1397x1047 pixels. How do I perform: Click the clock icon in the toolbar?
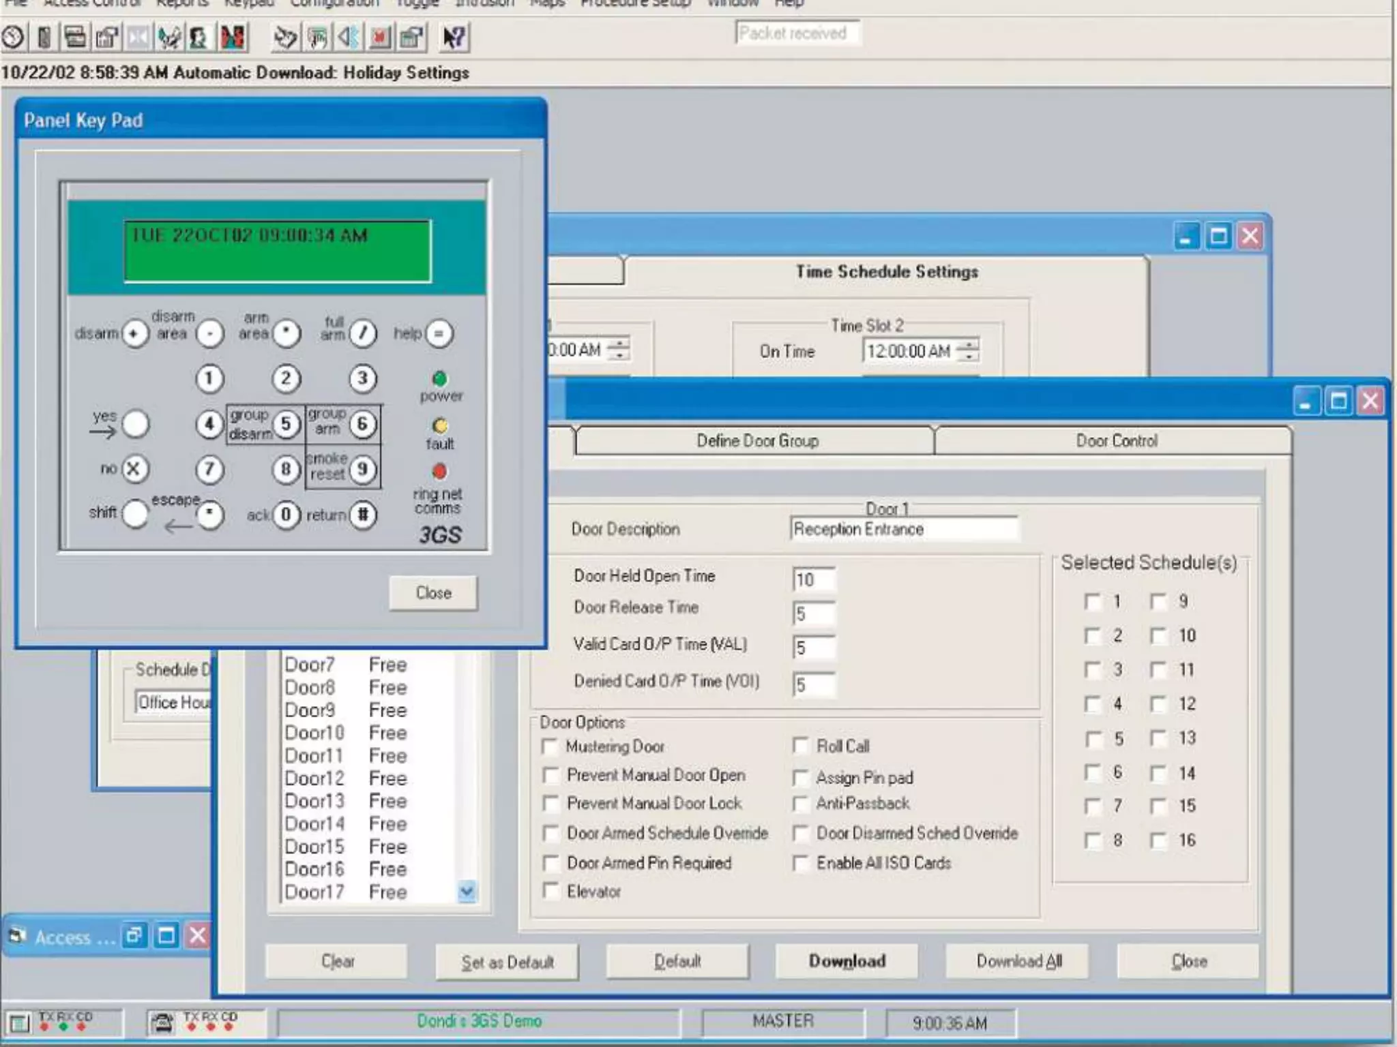14,37
